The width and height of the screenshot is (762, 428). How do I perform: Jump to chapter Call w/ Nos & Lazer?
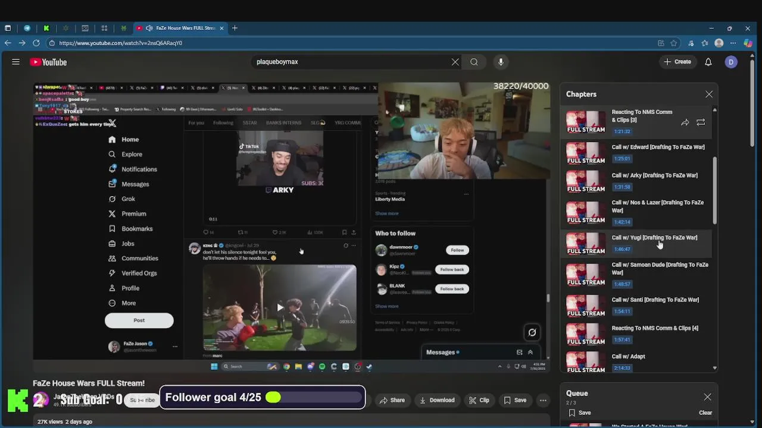(638, 213)
